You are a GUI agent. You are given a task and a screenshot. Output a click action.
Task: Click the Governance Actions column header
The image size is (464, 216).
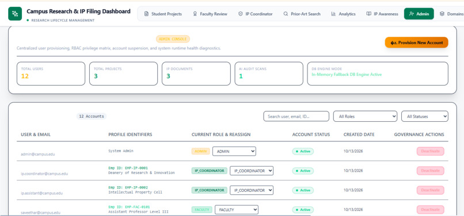click(x=419, y=134)
